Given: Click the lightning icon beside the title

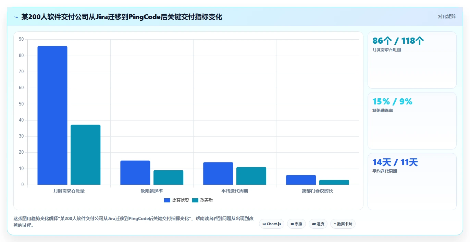Looking at the screenshot, I should 16,17.
